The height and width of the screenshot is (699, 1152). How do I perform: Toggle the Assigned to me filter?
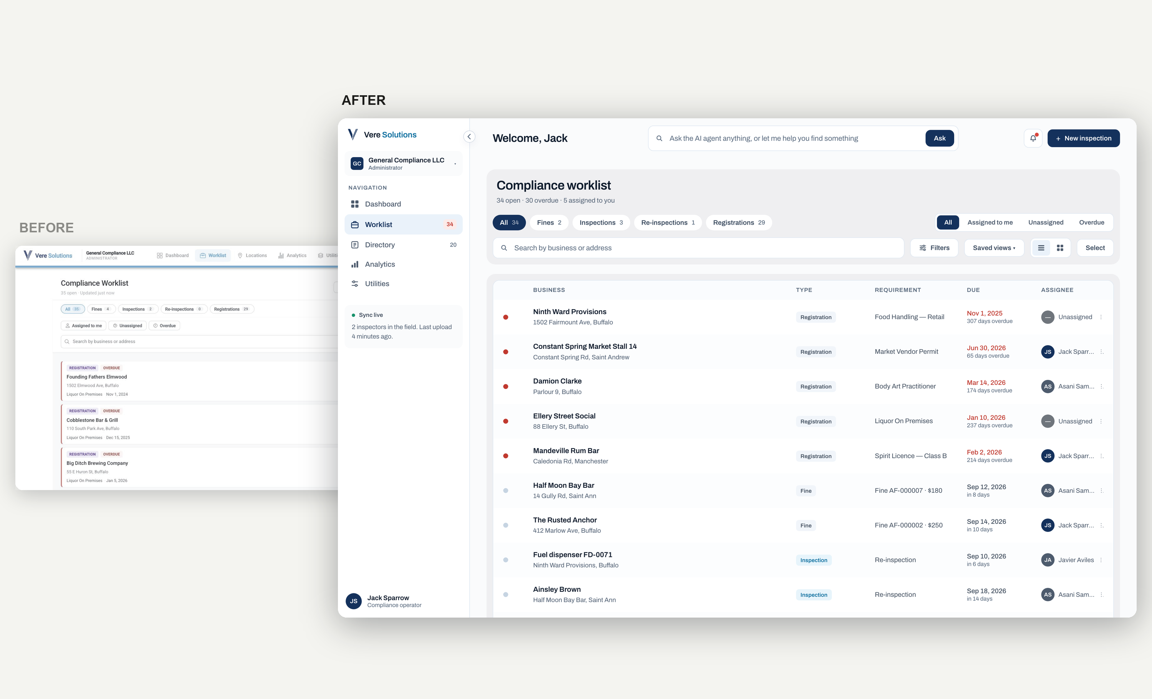tap(990, 222)
